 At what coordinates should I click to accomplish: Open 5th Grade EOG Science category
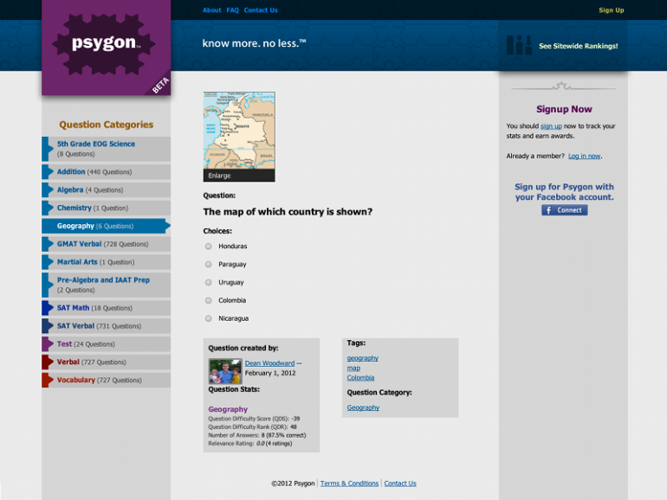tap(106, 149)
